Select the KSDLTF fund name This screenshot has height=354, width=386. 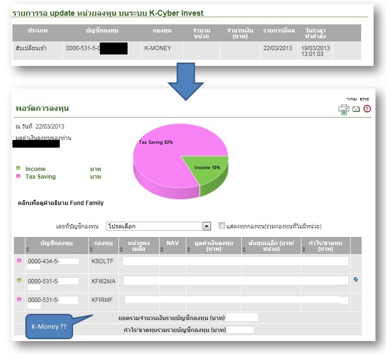point(102,261)
